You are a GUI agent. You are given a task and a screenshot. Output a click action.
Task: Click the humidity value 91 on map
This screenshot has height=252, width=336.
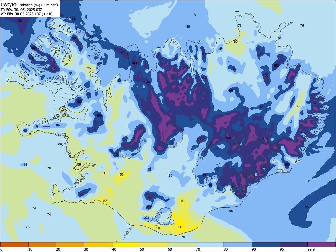tap(221, 49)
